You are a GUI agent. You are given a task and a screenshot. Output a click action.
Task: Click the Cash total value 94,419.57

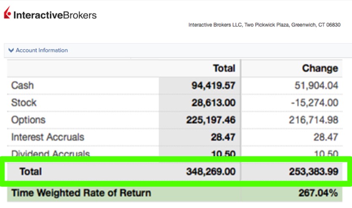click(213, 86)
